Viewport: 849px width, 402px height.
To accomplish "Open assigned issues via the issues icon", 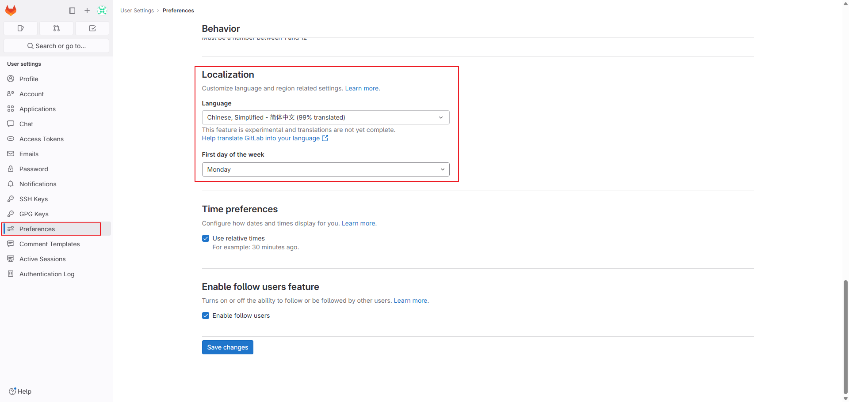I will [20, 28].
